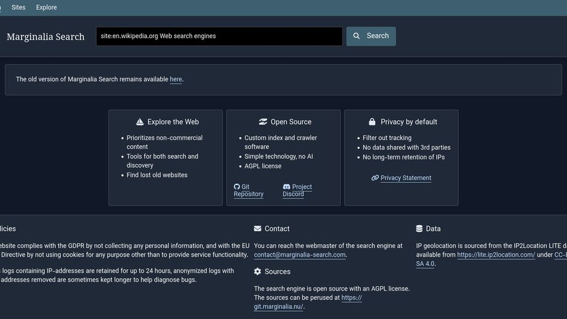Screen dimensions: 567x319
Task: Click the 'Data' section heading
Action: 433,229
